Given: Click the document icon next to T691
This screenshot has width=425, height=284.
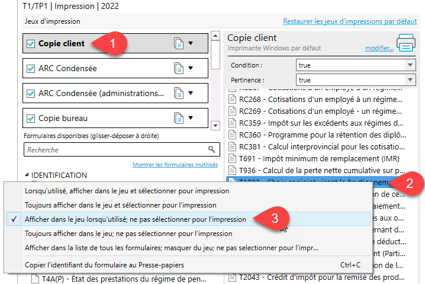Looking at the screenshot, I should coord(232,158).
